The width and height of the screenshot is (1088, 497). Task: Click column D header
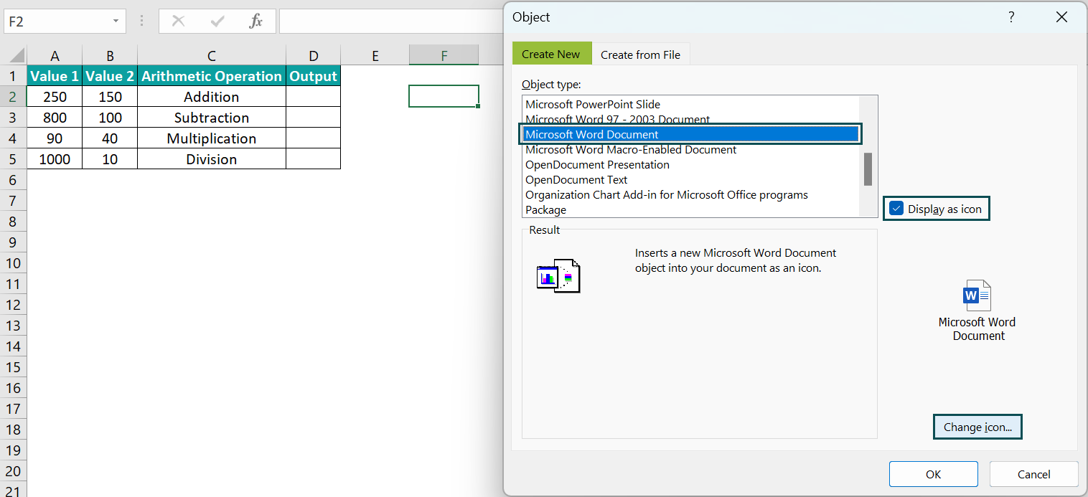click(313, 55)
